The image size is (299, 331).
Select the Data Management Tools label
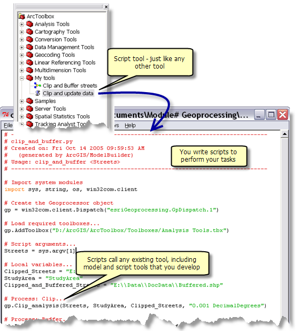click(64, 47)
